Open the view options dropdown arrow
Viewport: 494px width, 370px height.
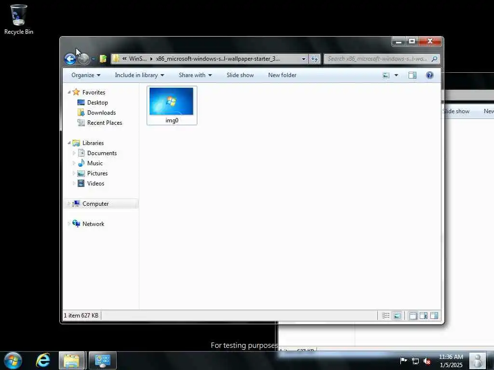click(x=396, y=75)
